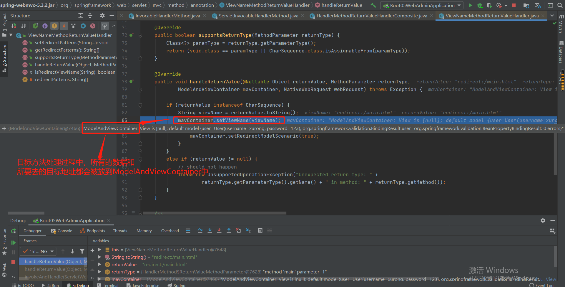Collapse all in Structure panel
Image resolution: width=565 pixels, height=287 pixels.
pos(90,16)
